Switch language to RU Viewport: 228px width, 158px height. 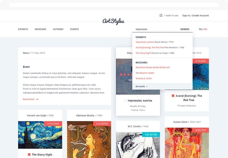coord(200,29)
